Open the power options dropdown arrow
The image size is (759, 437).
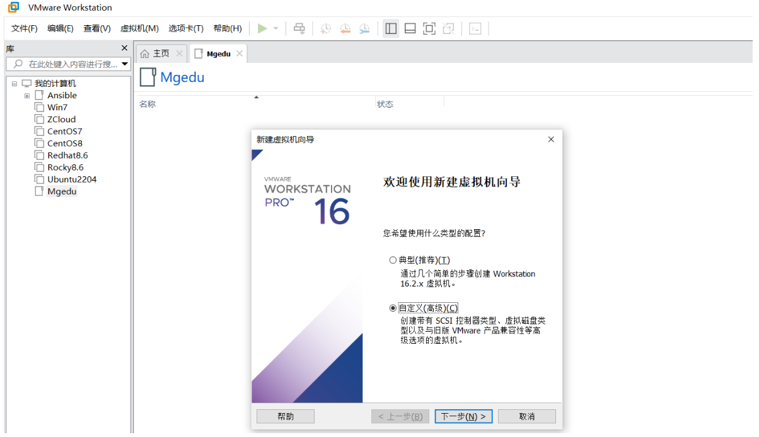point(275,28)
